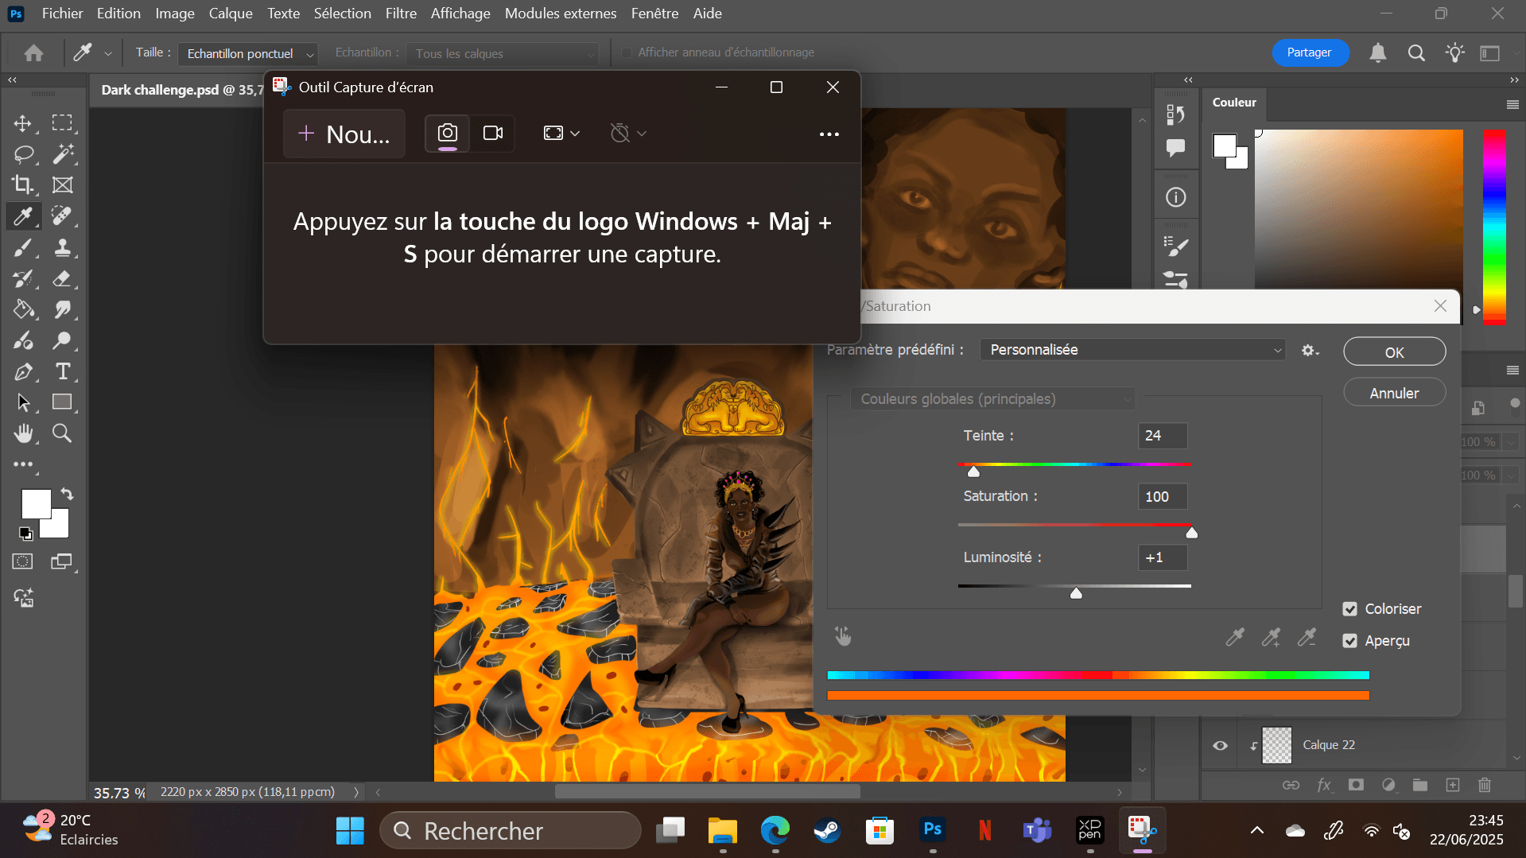Viewport: 1526px width, 858px height.
Task: Select the Zoom tool
Action: coord(62,433)
